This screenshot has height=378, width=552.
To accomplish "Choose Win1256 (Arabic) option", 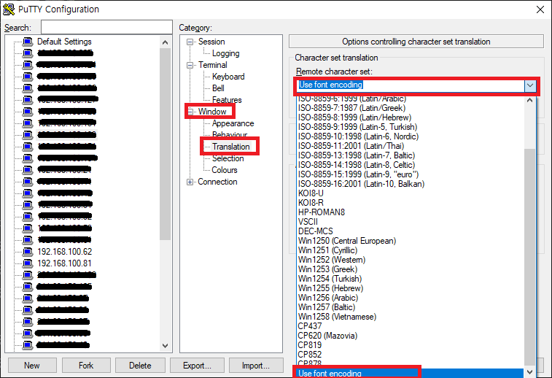I will 328,298.
